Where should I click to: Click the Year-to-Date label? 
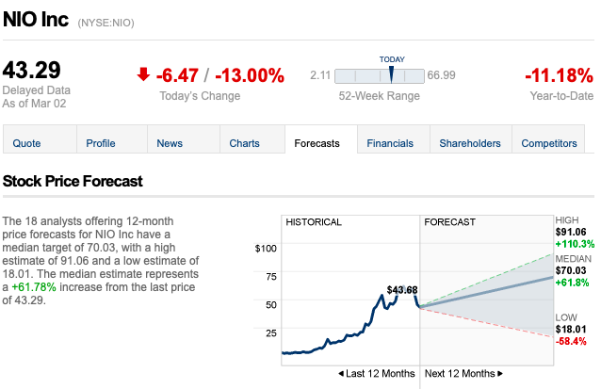coord(561,96)
